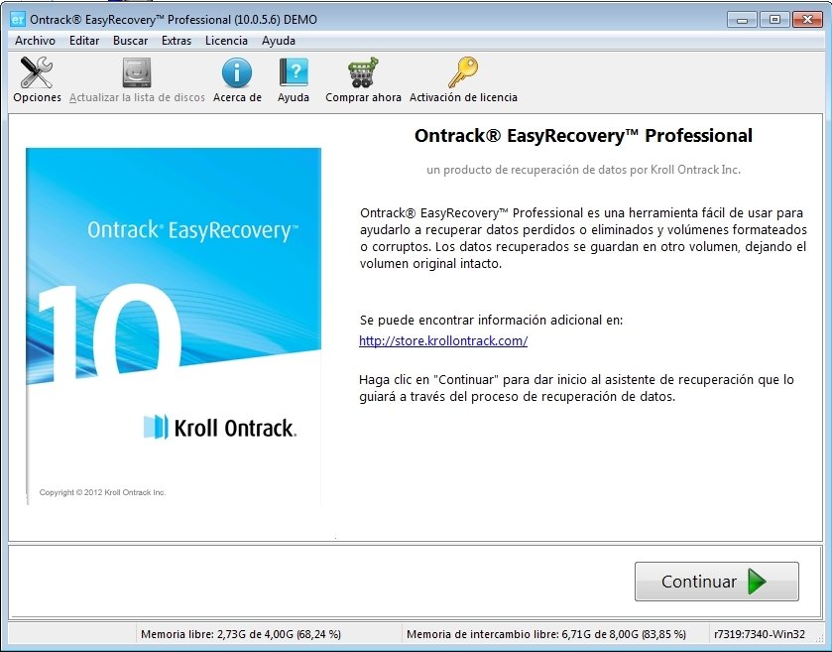Minimize the EasyRecovery window
This screenshot has height=652, width=832.
pyautogui.click(x=743, y=20)
